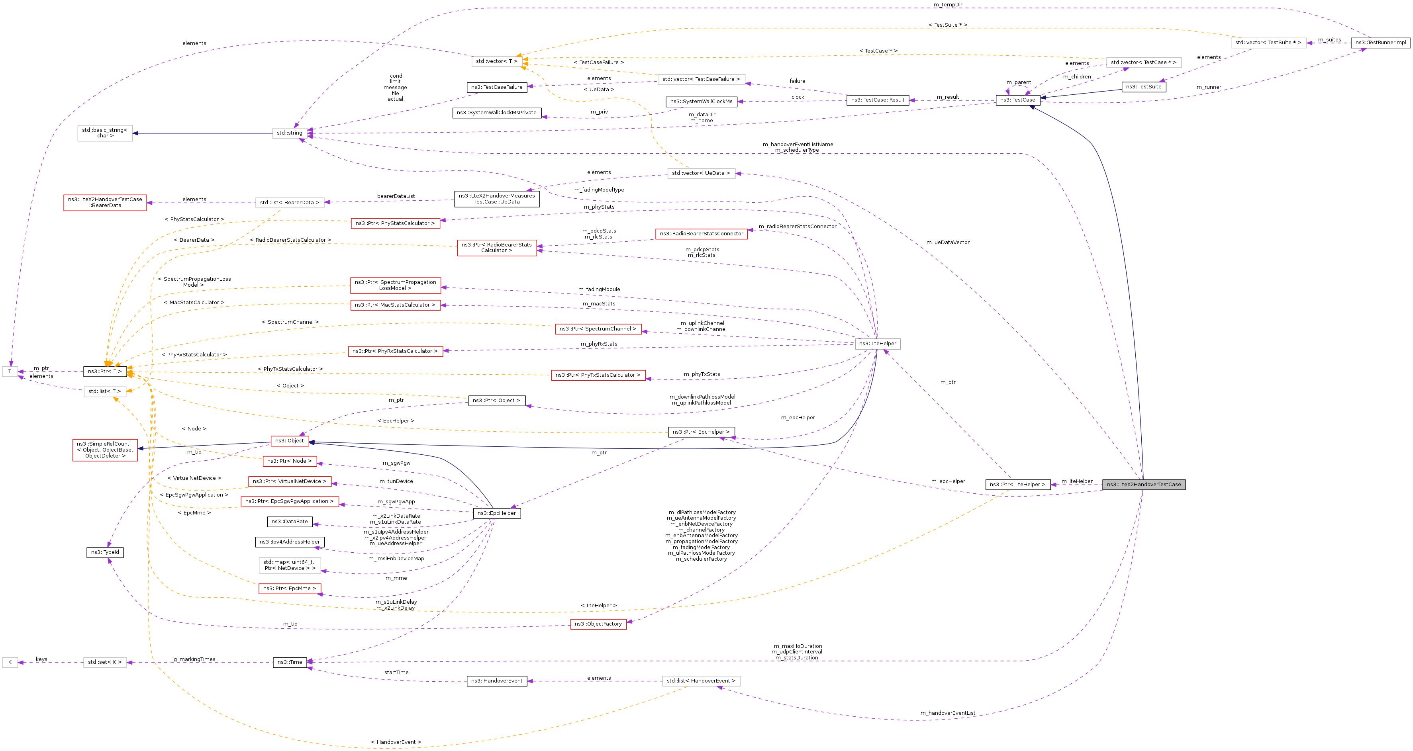Open the ns3::LteHelper class node
The width and height of the screenshot is (1413, 751).
click(x=878, y=344)
